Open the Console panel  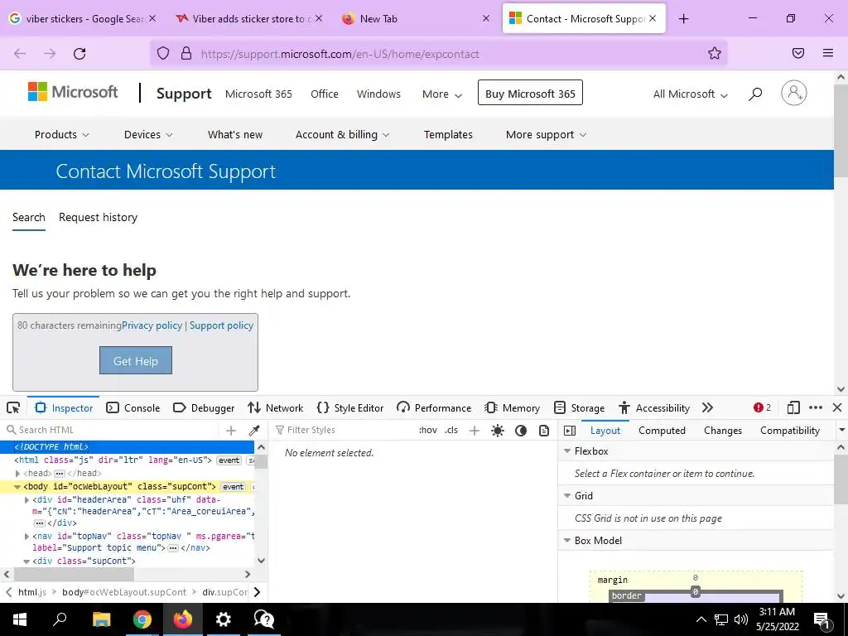[133, 407]
